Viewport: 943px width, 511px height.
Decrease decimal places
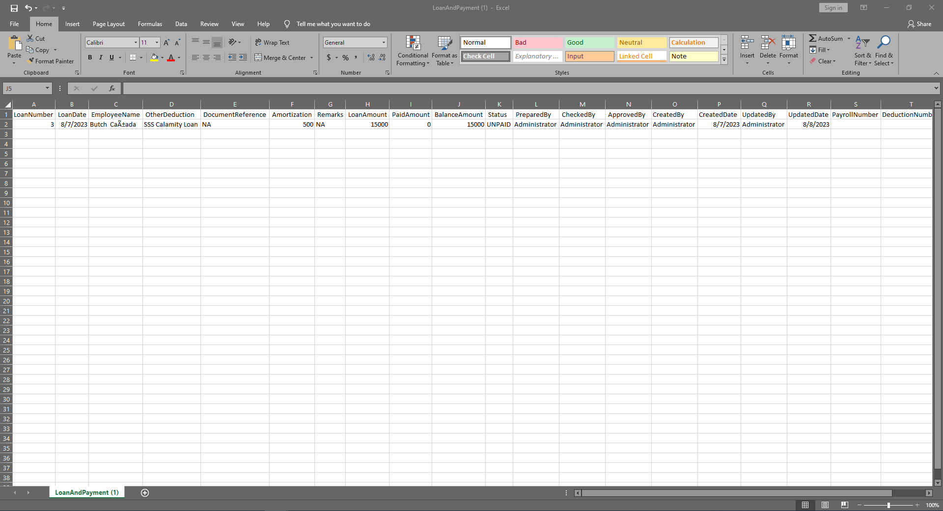click(382, 57)
